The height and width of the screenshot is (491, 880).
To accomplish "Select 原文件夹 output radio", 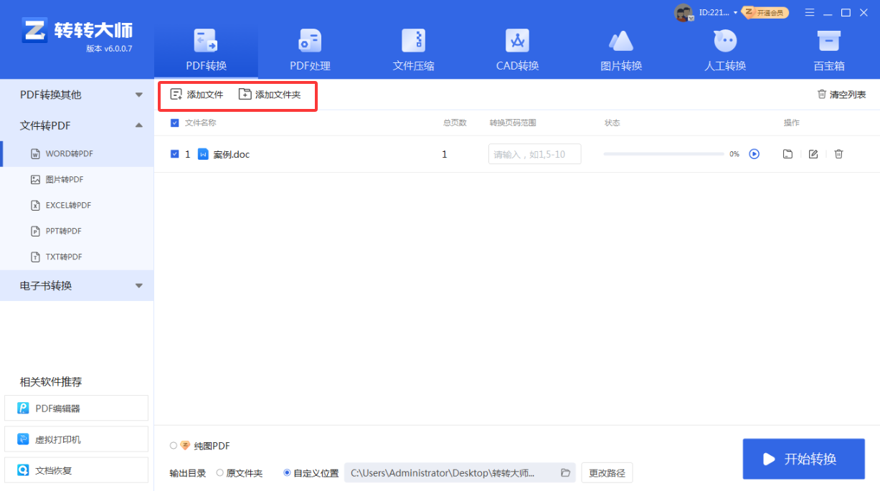I will (221, 473).
